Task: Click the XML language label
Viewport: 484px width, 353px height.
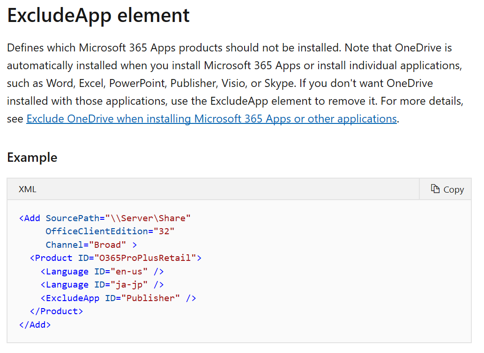Action: (x=28, y=189)
